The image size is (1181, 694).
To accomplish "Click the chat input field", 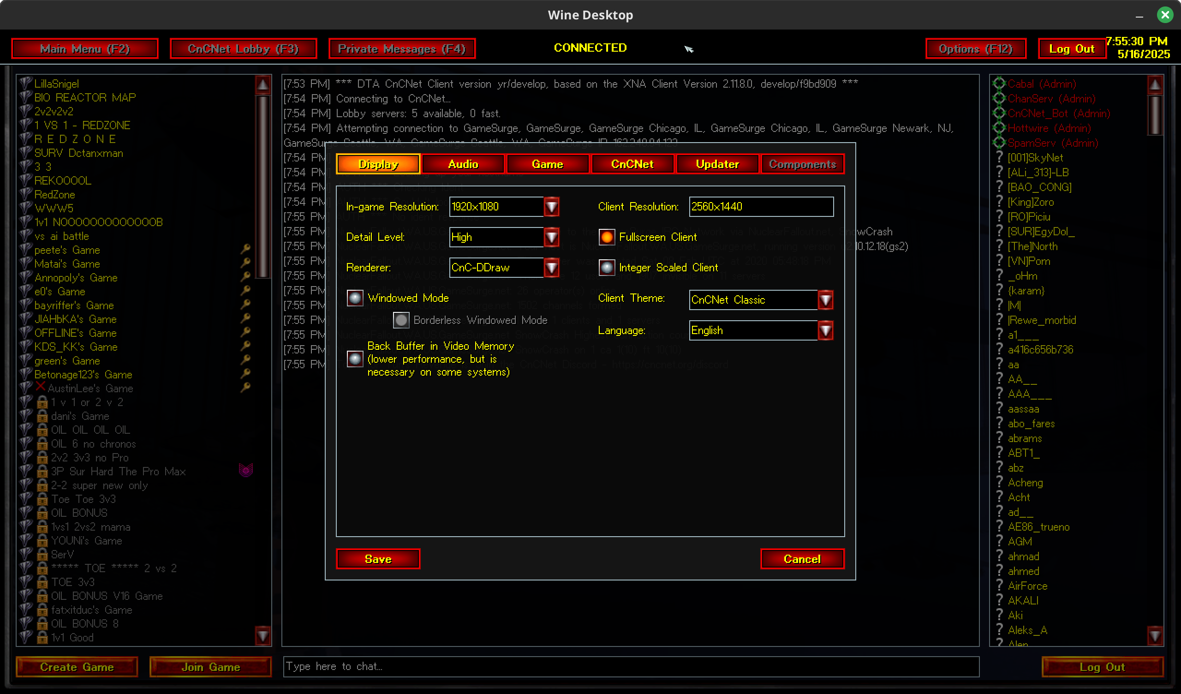I will click(630, 666).
